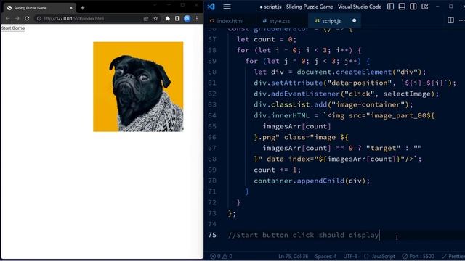465x261 pixels.
Task: Split the editor to the right
Action: (450, 20)
